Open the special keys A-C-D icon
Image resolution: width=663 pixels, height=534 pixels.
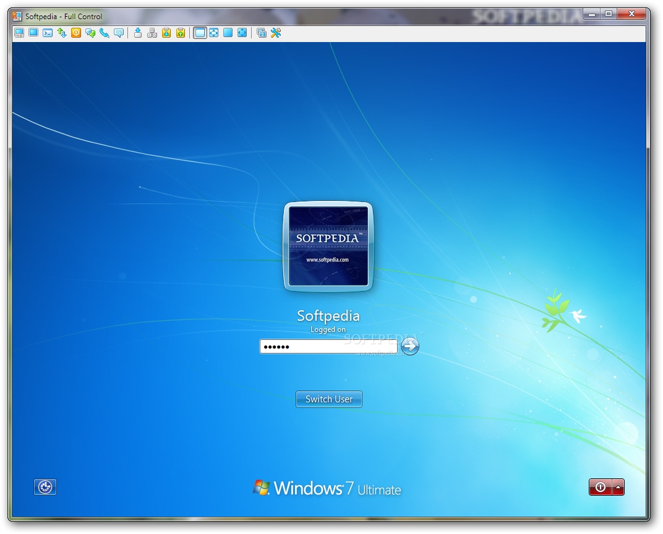pyautogui.click(x=152, y=33)
